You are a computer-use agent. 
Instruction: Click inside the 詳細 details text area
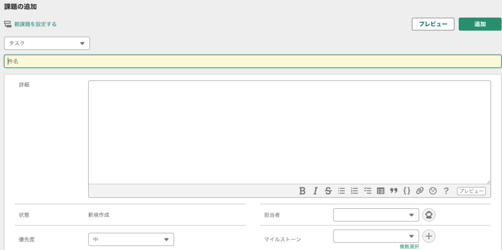coord(289,132)
